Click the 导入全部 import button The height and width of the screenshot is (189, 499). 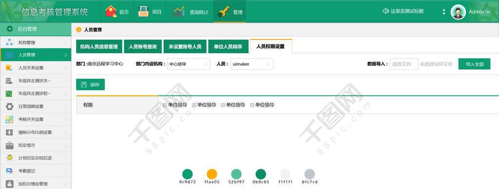tap(475, 64)
